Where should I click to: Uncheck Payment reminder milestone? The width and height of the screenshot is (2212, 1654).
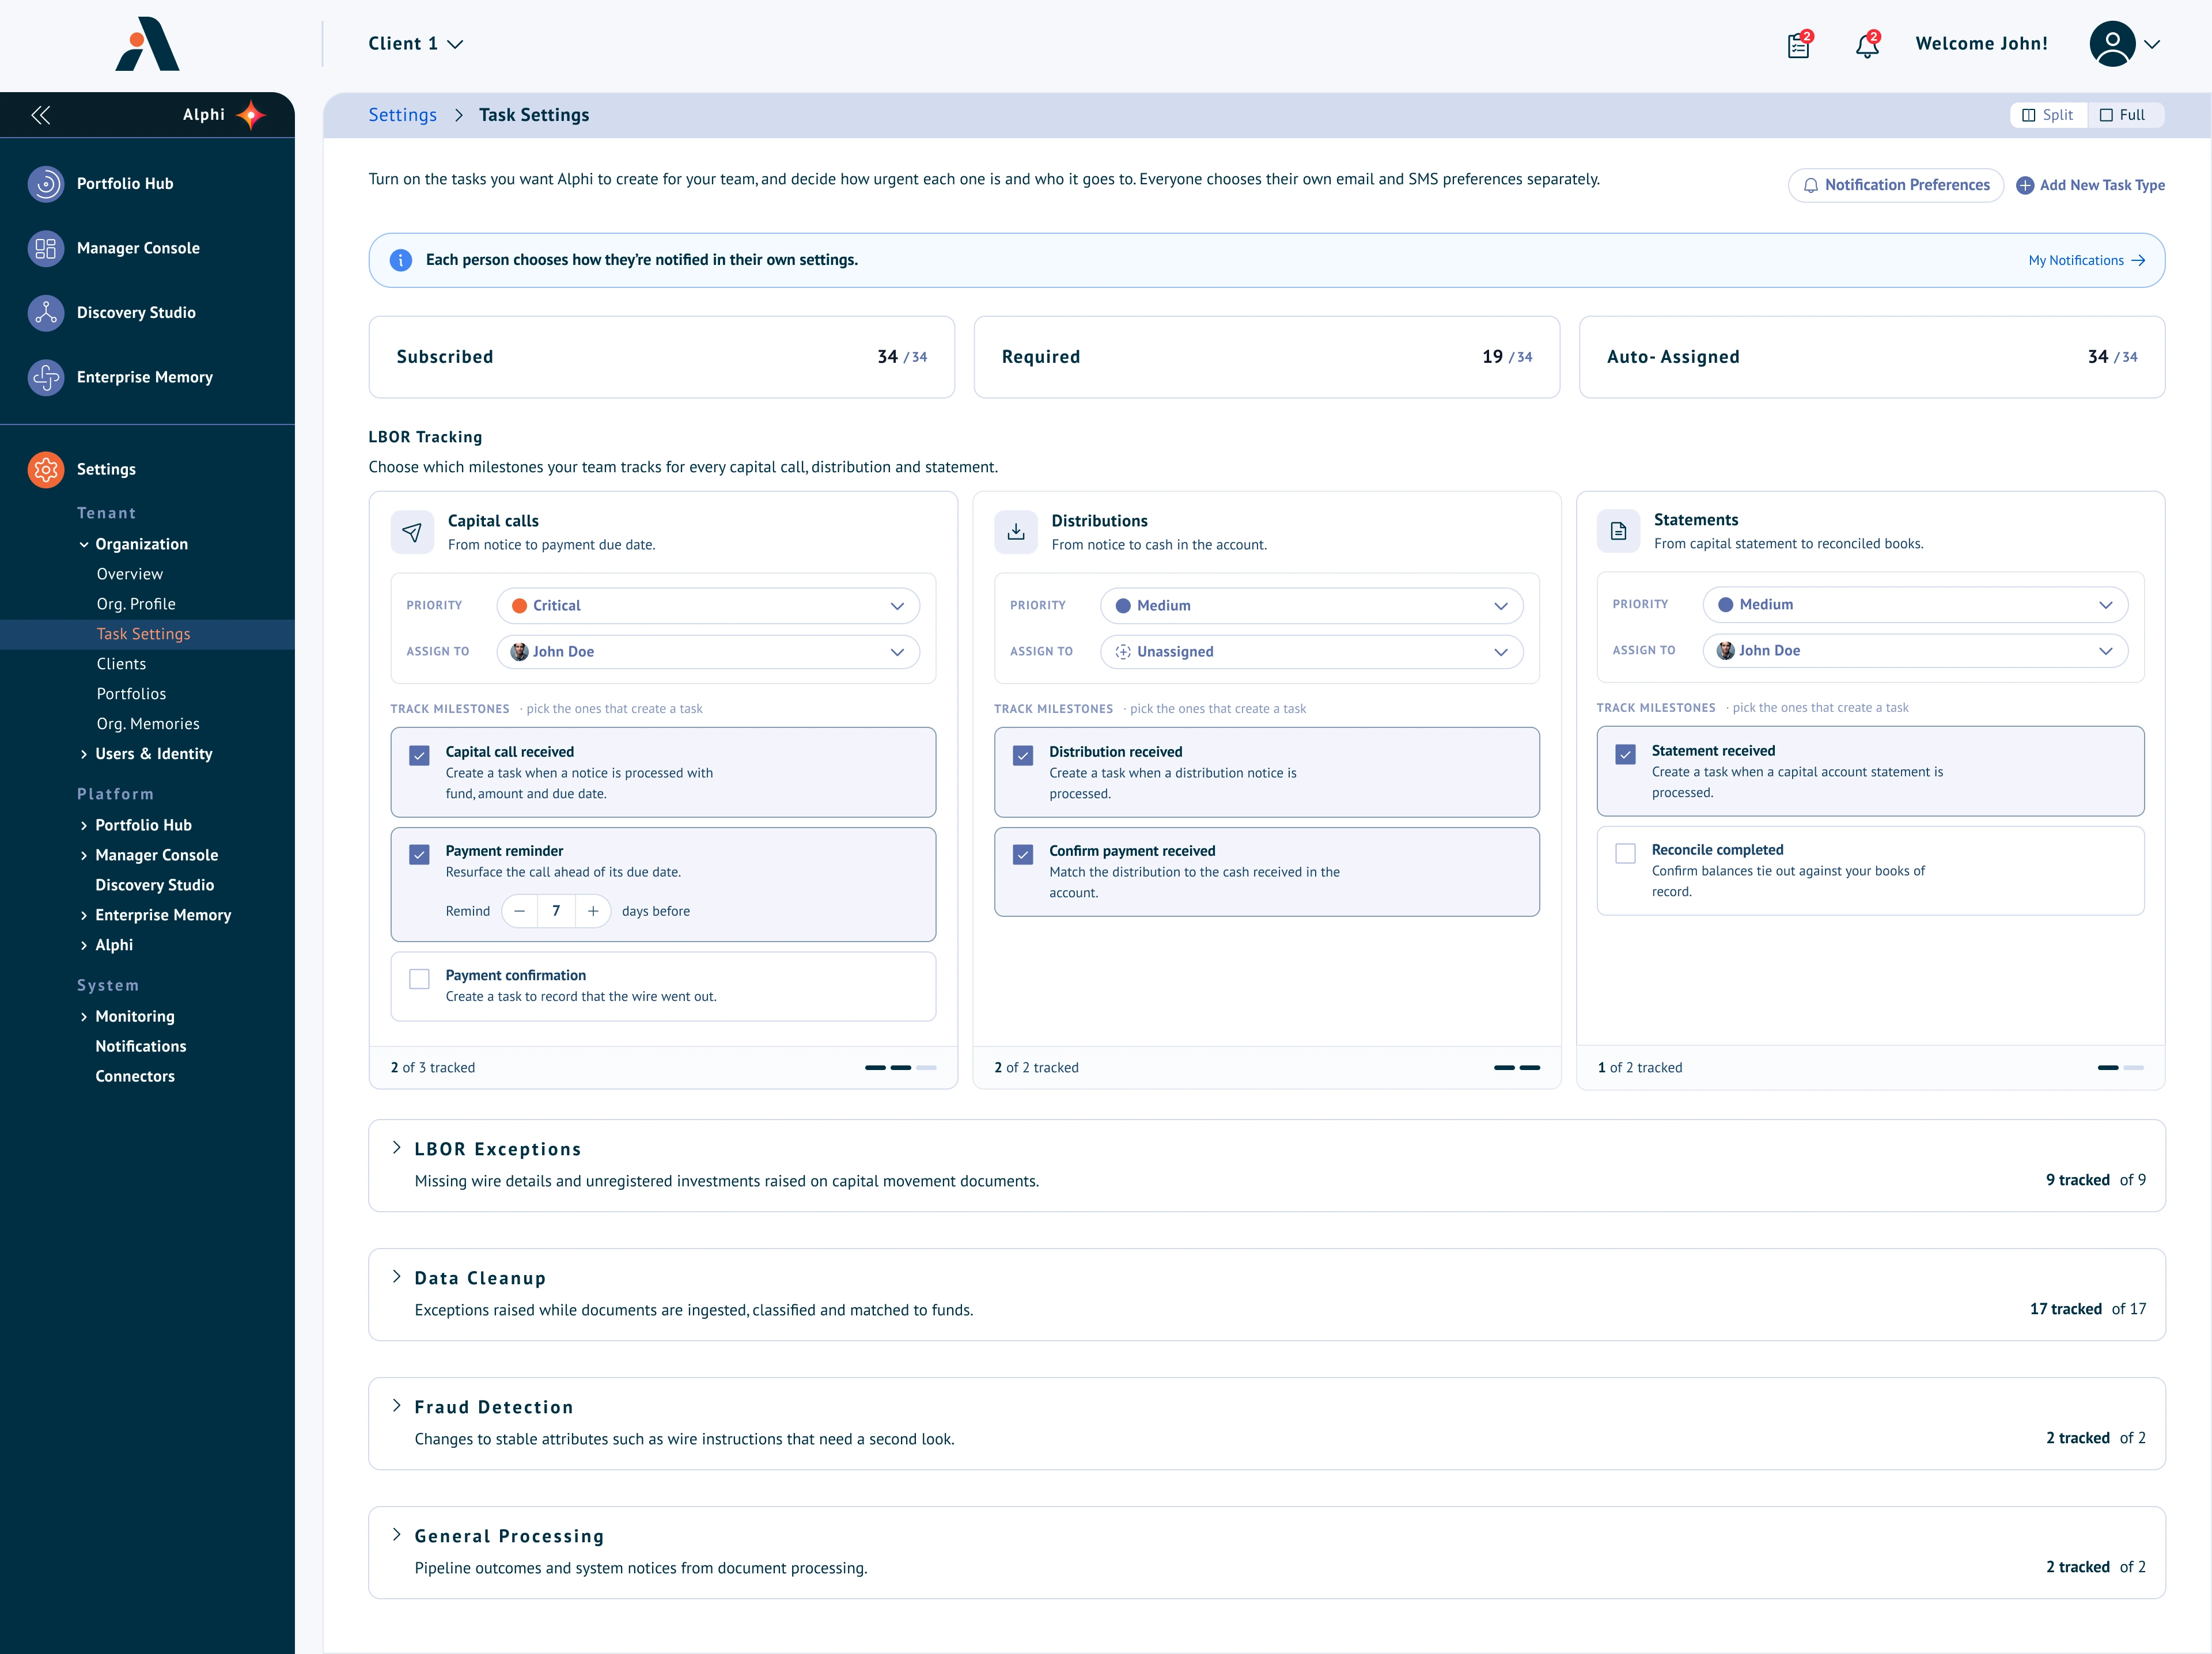click(x=419, y=855)
